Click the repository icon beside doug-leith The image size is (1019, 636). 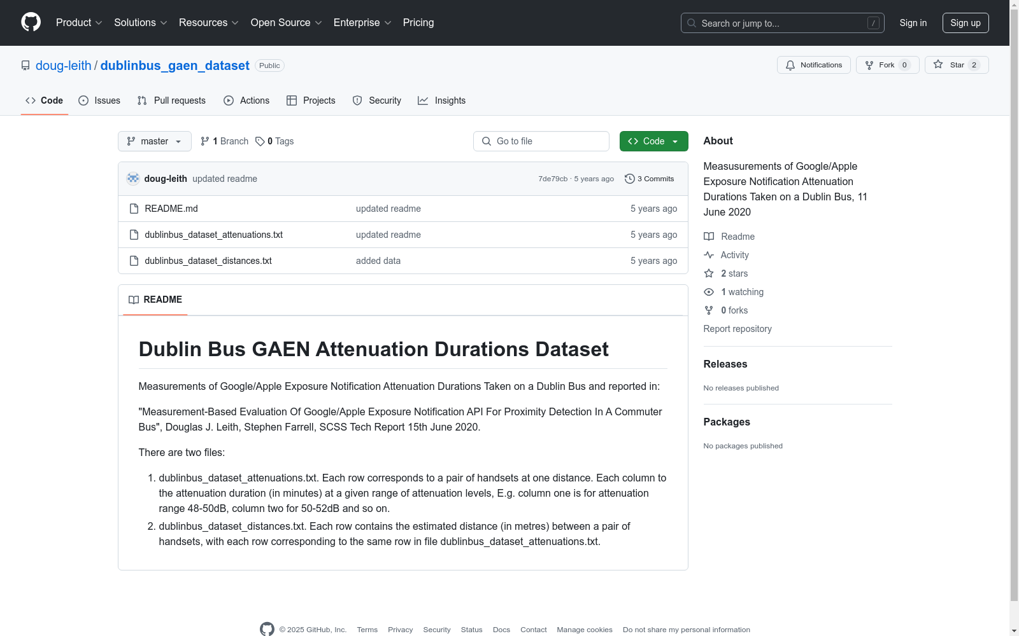pyautogui.click(x=25, y=66)
